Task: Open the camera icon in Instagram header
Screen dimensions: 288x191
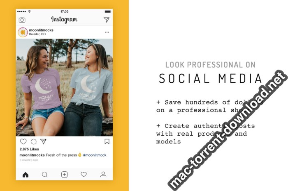Action: click(22, 20)
